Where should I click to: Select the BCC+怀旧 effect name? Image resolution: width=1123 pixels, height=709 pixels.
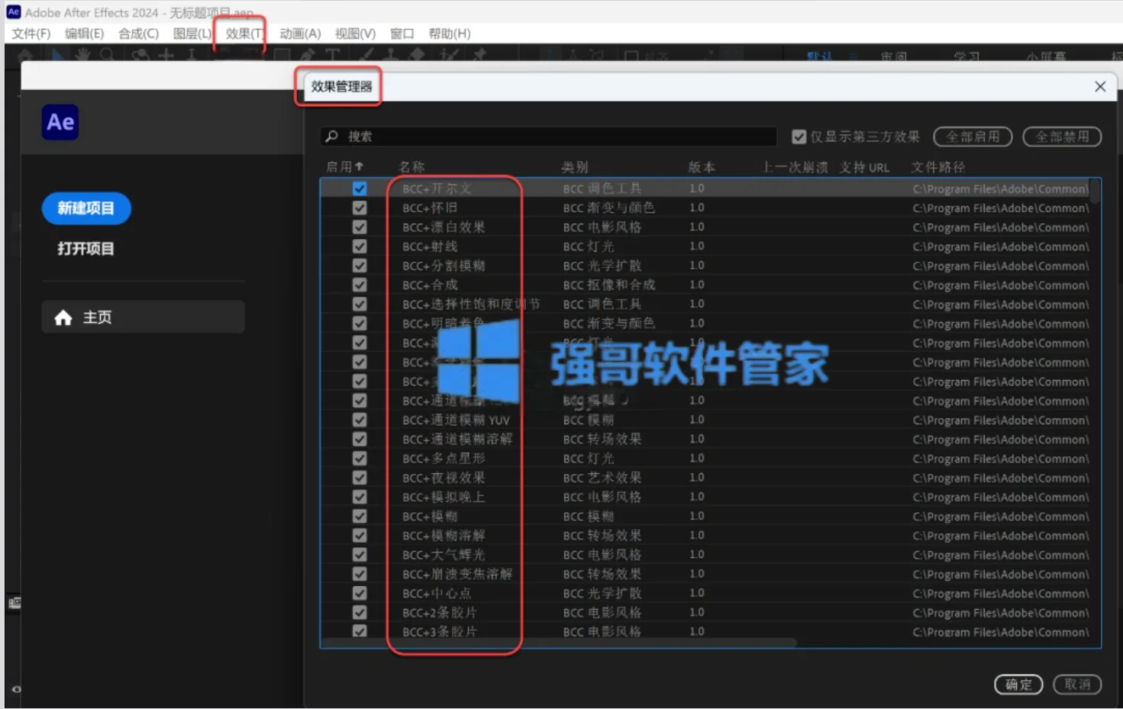click(x=430, y=208)
